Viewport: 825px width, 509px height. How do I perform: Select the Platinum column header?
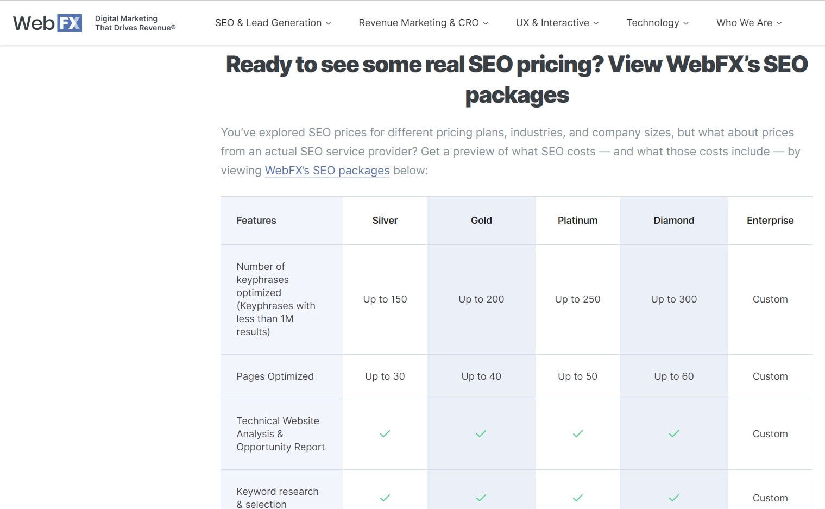(x=577, y=221)
